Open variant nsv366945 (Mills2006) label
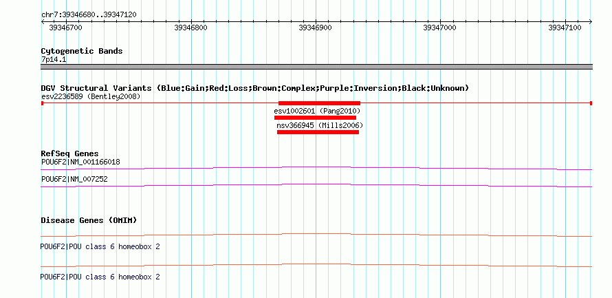 [320, 126]
